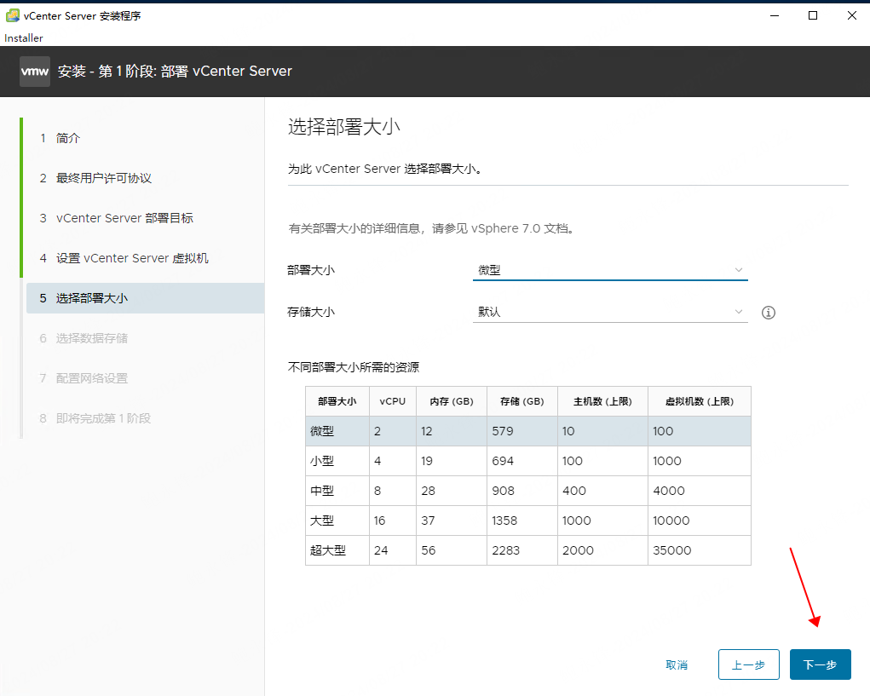Click memory value 28 in 中型 row
The image size is (870, 696).
pos(428,491)
